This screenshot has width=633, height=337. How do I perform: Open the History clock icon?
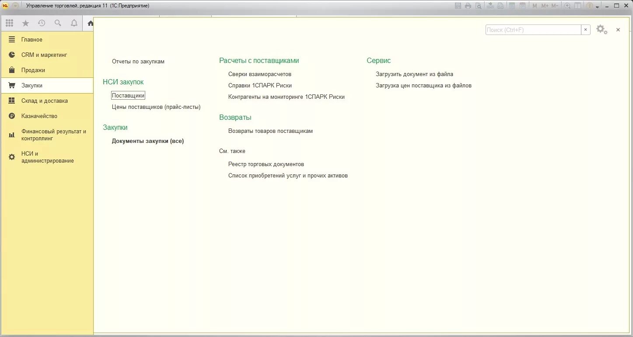click(x=42, y=23)
